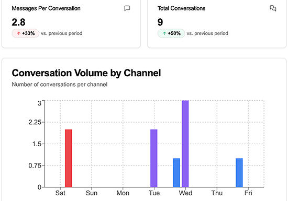
Task: Click the red up-arrow in +33% badge
Action: point(18,33)
